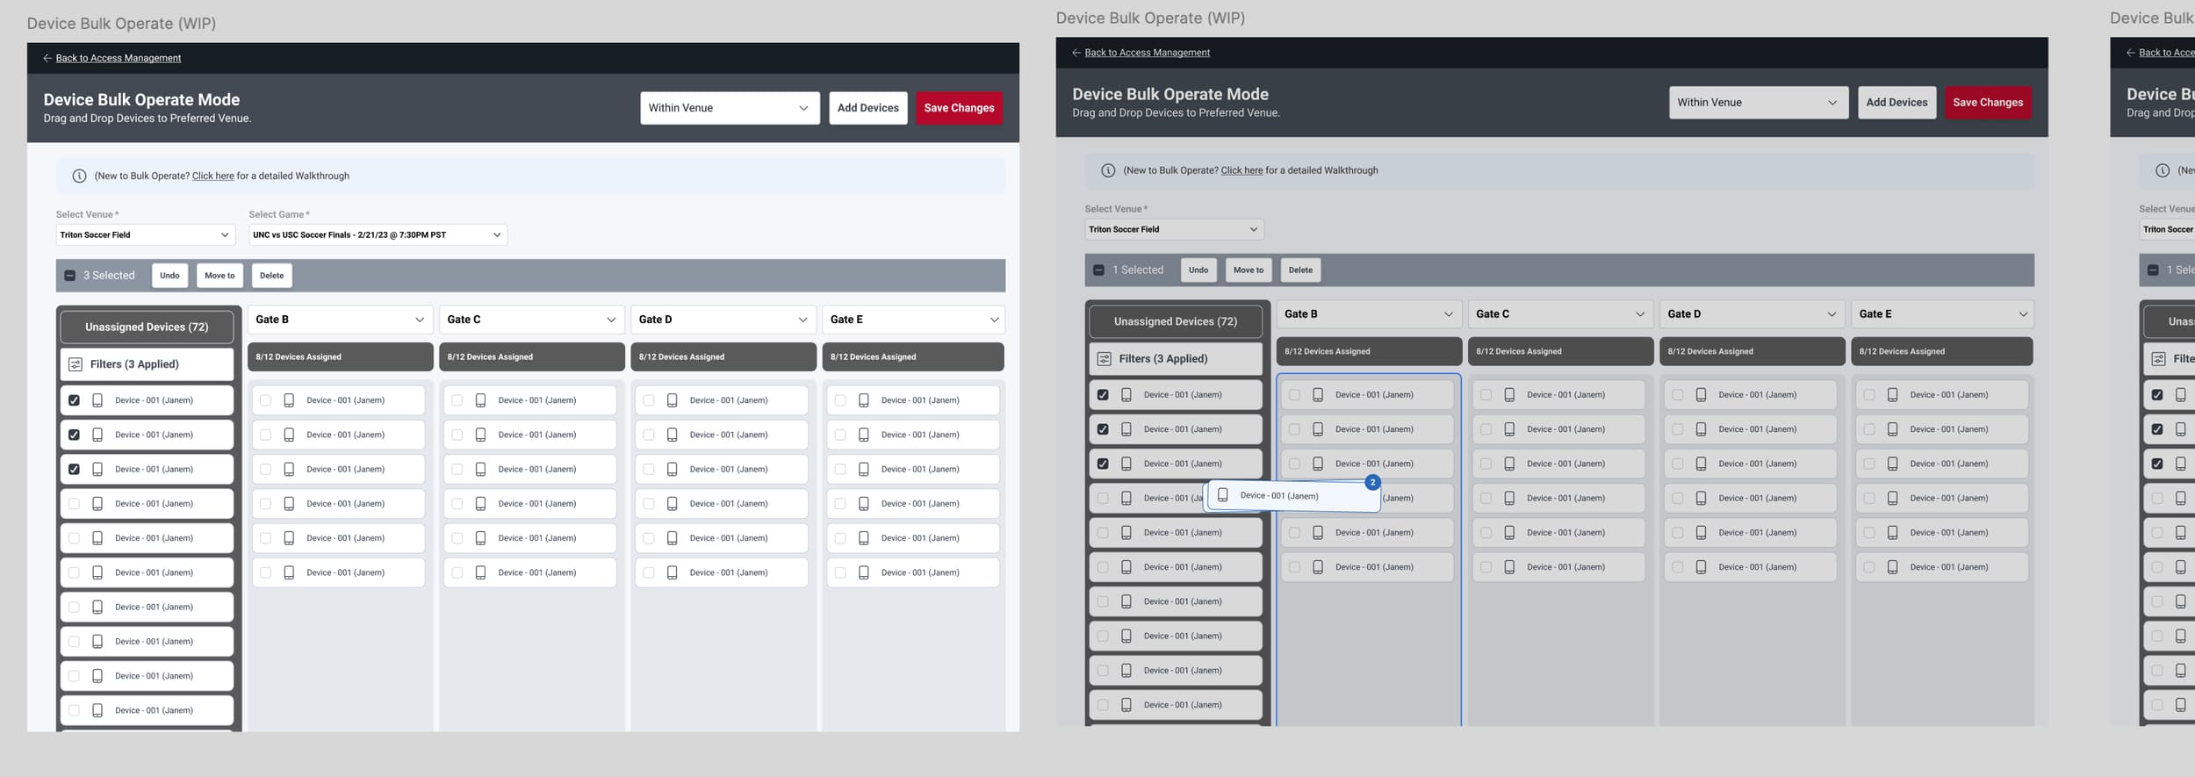Toggle the '3 Selected' select-all checkbox in the left frame
The height and width of the screenshot is (777, 2195).
coord(70,276)
